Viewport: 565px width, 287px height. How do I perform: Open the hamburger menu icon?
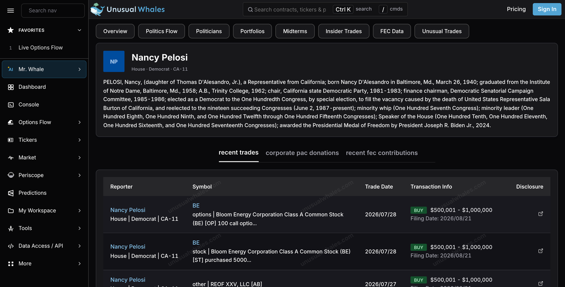(x=10, y=10)
